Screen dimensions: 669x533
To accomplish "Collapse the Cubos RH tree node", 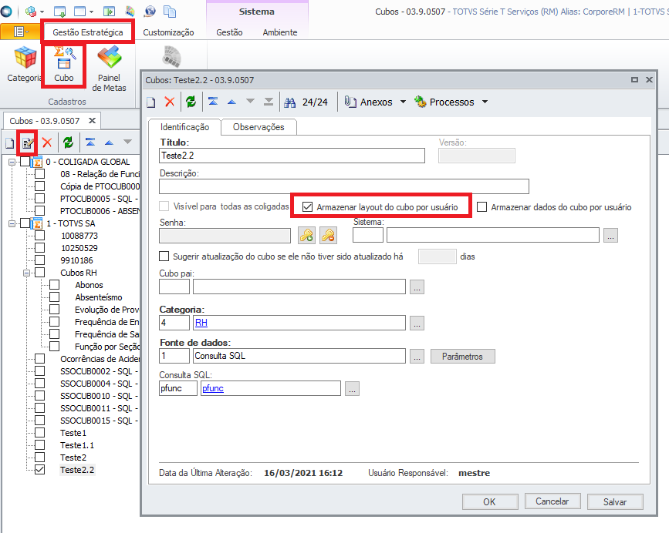I will point(26,273).
